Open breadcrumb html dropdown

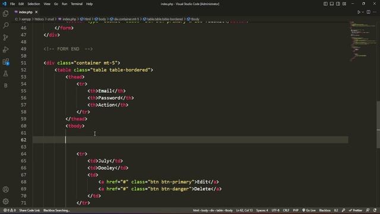click(85, 19)
